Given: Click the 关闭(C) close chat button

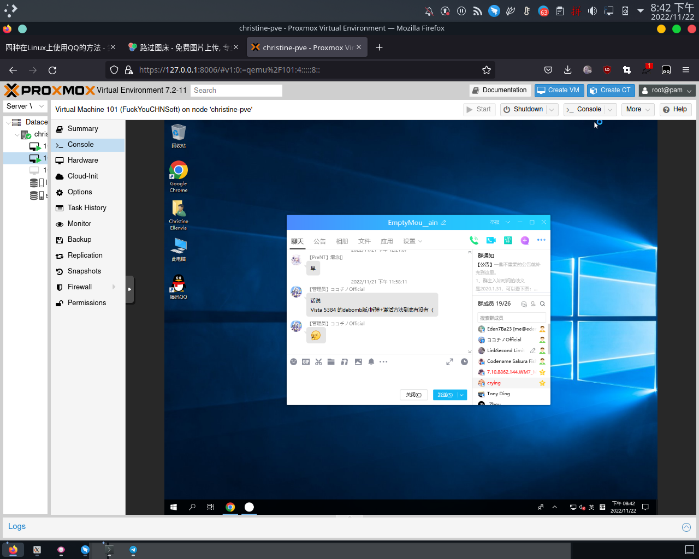Looking at the screenshot, I should (413, 395).
